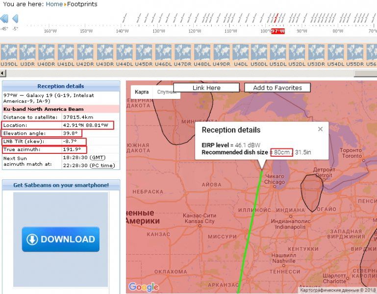Screen dimensions: 377x294
Task: Click the Detroit label on the map
Action: tap(324, 175)
